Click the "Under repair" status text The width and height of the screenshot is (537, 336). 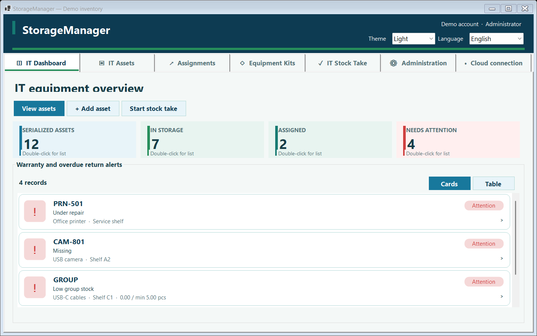click(69, 213)
